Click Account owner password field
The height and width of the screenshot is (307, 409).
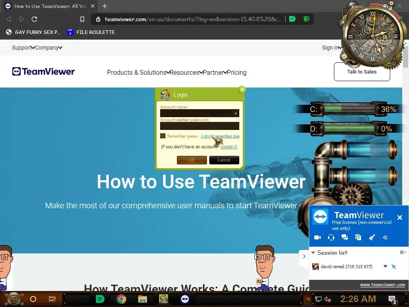coord(200,126)
